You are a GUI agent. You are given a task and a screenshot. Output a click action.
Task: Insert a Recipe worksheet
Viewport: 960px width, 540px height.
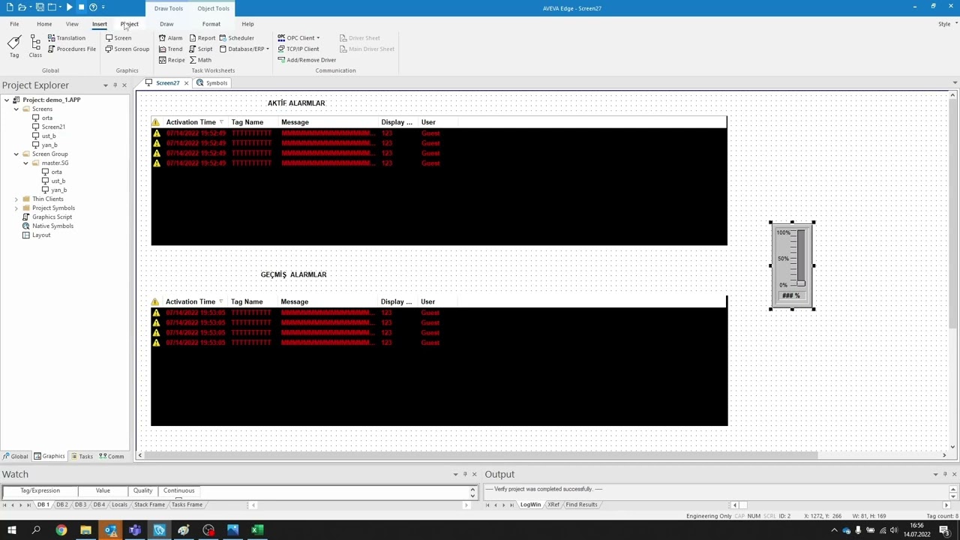172,60
